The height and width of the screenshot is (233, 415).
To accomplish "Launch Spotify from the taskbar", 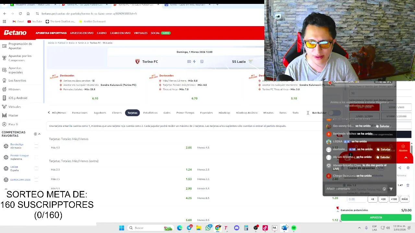I will tap(294, 228).
